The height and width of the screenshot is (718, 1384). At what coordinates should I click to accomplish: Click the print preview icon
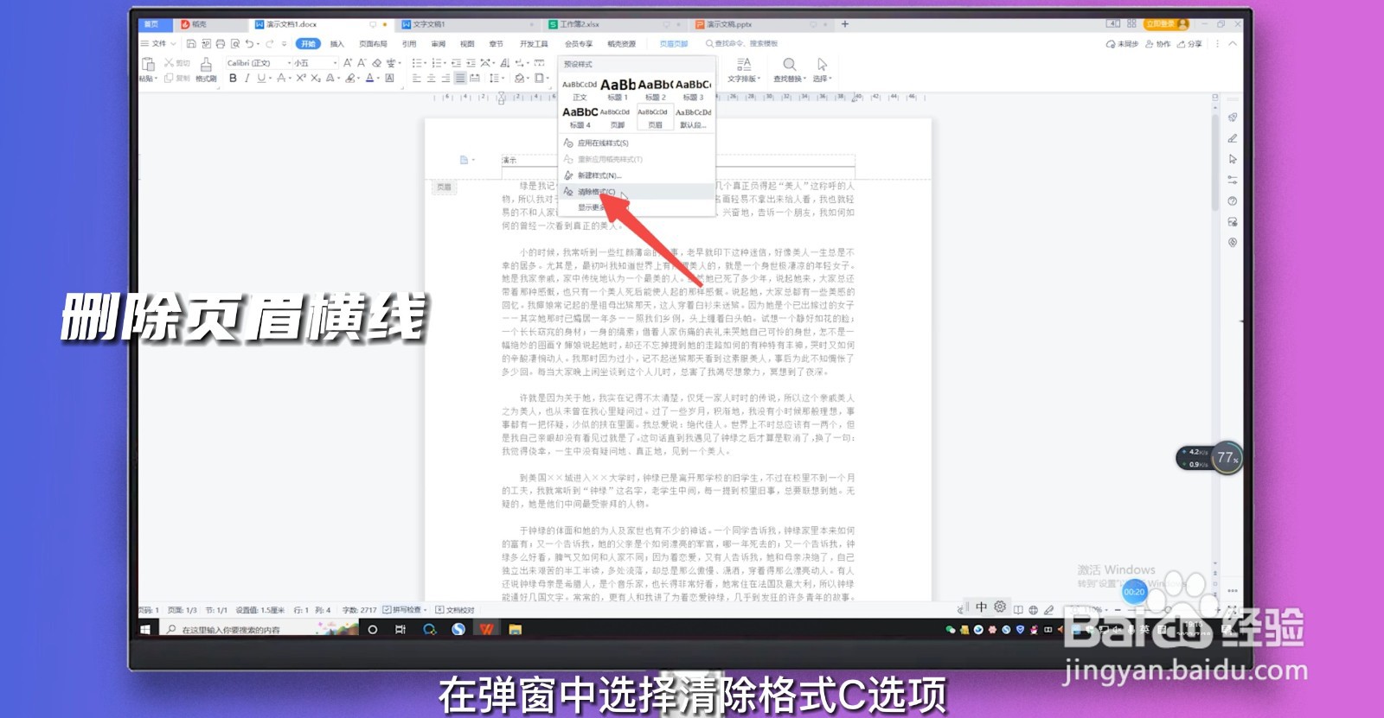(x=234, y=43)
